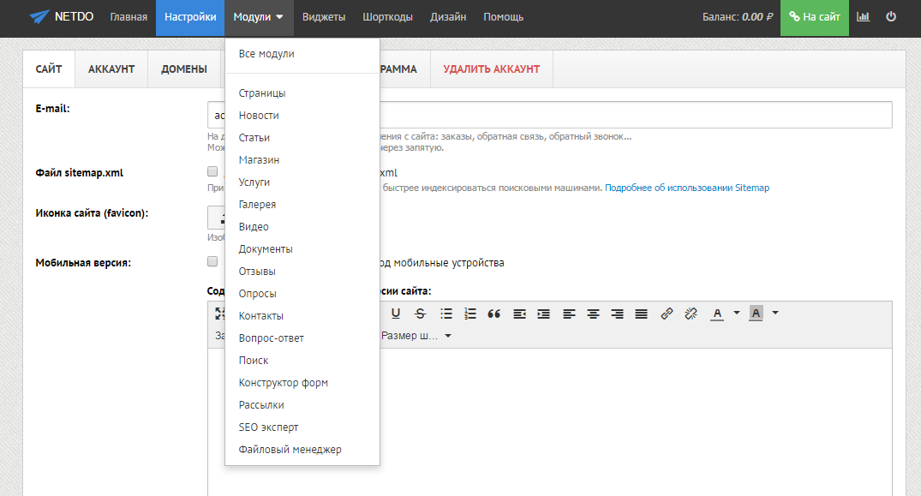Toggle the mobile version checkbox

212,262
